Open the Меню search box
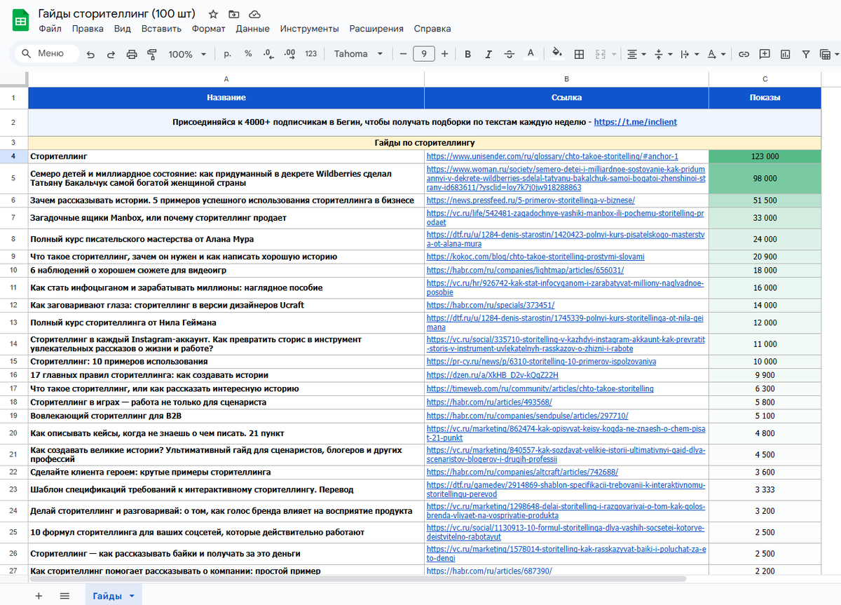841x605 pixels. (46, 53)
